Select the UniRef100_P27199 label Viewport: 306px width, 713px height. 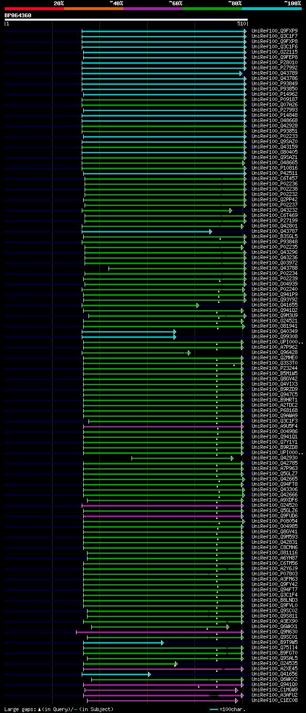pyautogui.click(x=274, y=221)
